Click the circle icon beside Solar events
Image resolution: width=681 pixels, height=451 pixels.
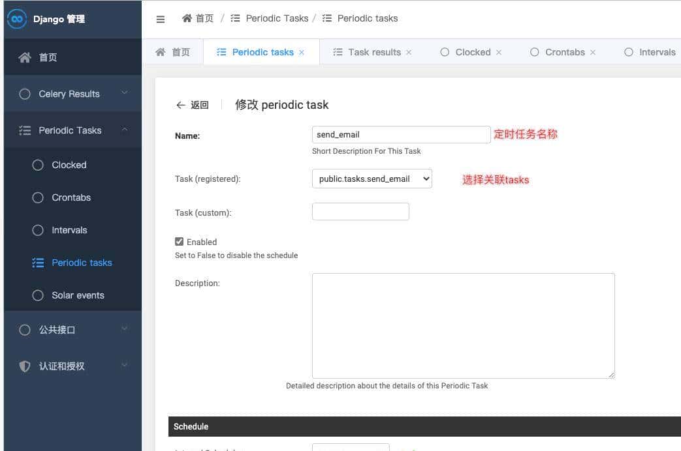(x=38, y=295)
